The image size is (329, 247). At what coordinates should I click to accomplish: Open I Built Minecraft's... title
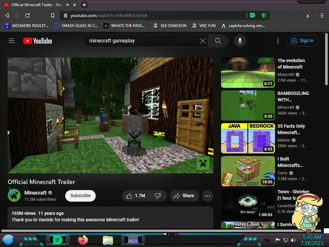[x=290, y=162]
